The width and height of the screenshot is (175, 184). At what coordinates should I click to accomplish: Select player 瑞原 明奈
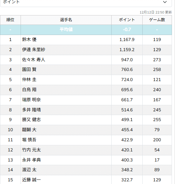click(x=31, y=100)
